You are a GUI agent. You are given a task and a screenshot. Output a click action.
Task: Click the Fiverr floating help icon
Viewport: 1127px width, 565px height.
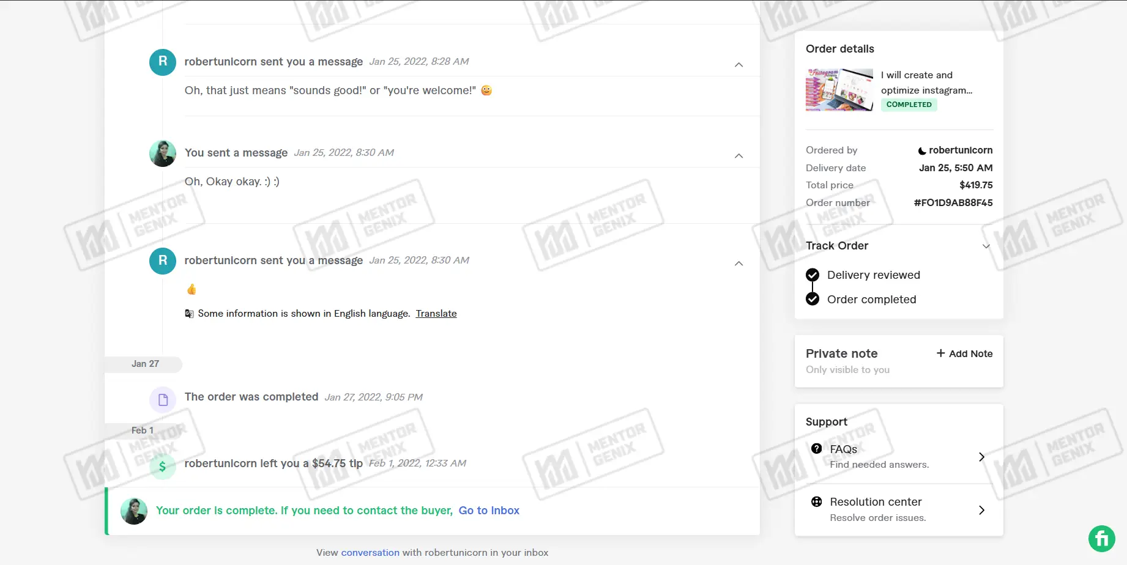(1101, 539)
